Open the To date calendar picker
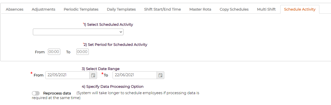 [160, 75]
